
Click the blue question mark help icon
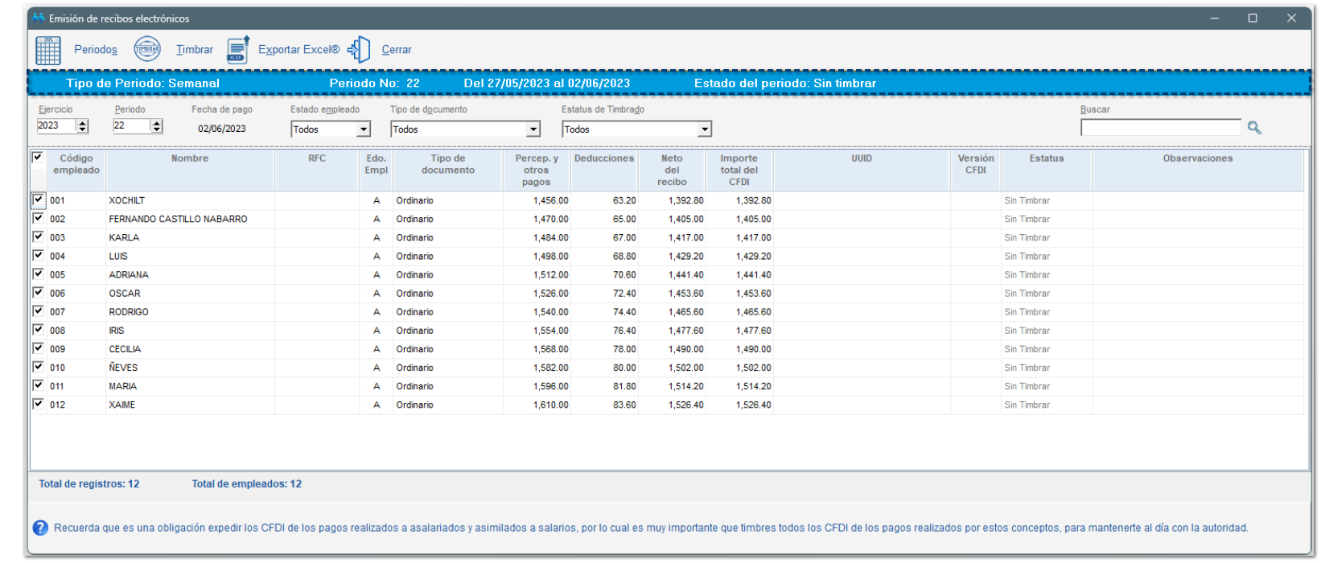pyautogui.click(x=40, y=528)
